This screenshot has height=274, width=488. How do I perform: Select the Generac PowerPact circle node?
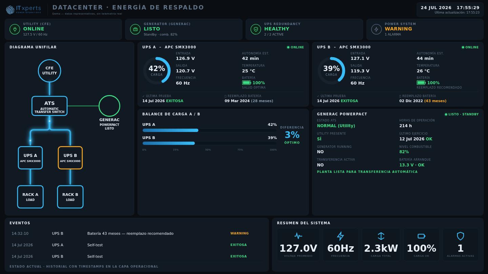(109, 106)
